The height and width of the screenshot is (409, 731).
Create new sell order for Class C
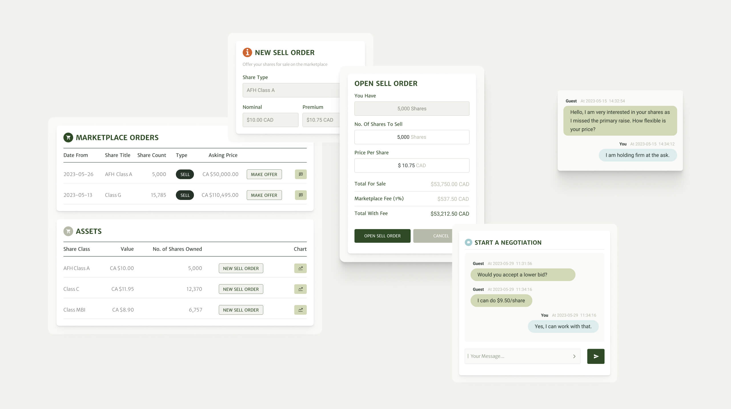tap(241, 289)
